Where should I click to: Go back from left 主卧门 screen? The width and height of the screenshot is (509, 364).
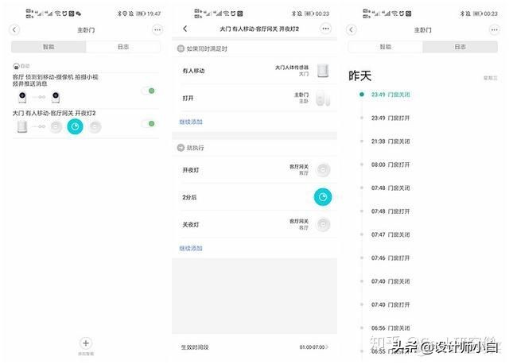[x=14, y=30]
